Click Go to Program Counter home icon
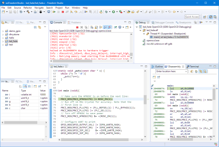The image size is (219, 147). 196,71
